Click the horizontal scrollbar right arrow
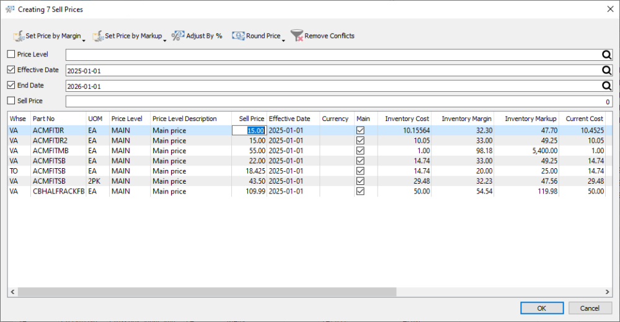Screen dimensions: 620x322 pyautogui.click(x=608, y=292)
